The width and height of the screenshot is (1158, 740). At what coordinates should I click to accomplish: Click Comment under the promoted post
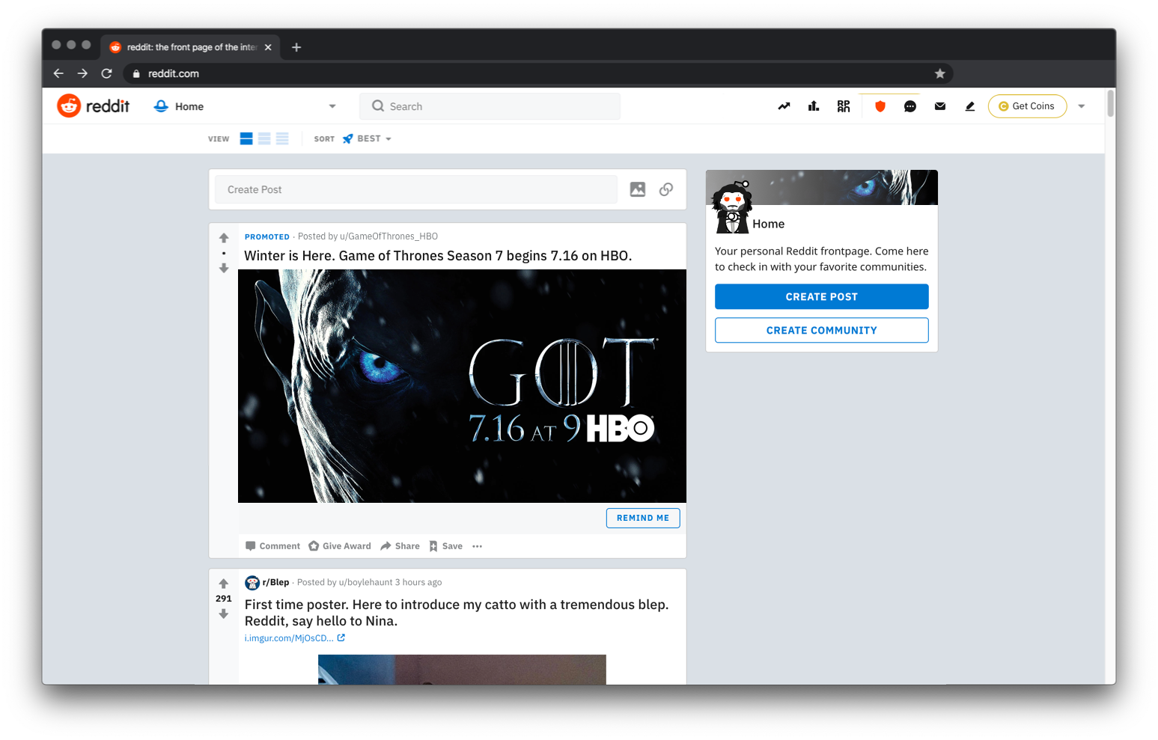click(x=272, y=546)
